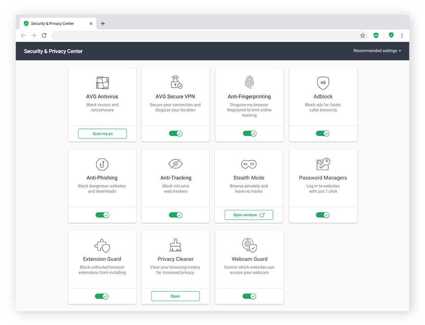Click 'Browse privately and leave no tracks' text

click(249, 188)
